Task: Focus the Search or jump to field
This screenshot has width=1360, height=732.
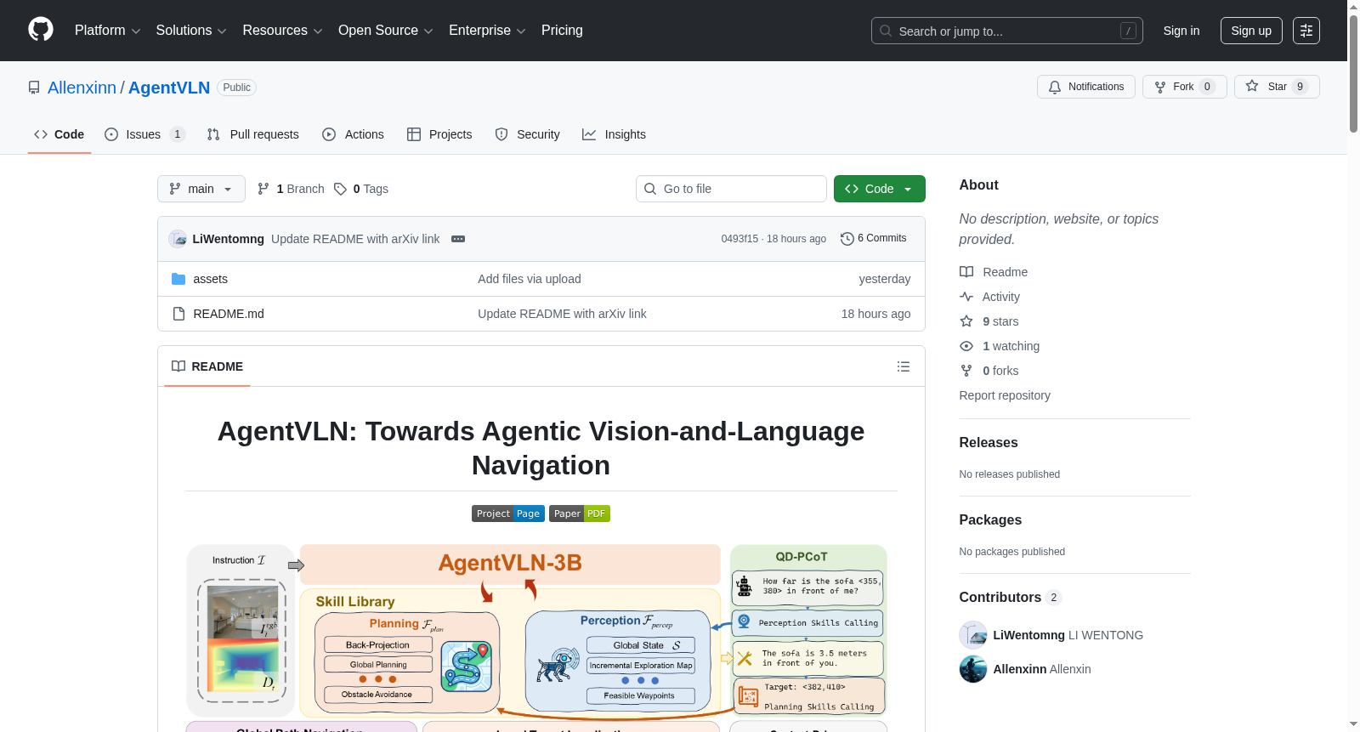Action: click(x=1007, y=31)
